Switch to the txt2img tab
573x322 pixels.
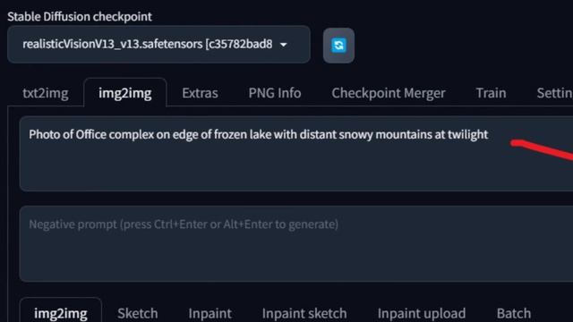(x=46, y=93)
